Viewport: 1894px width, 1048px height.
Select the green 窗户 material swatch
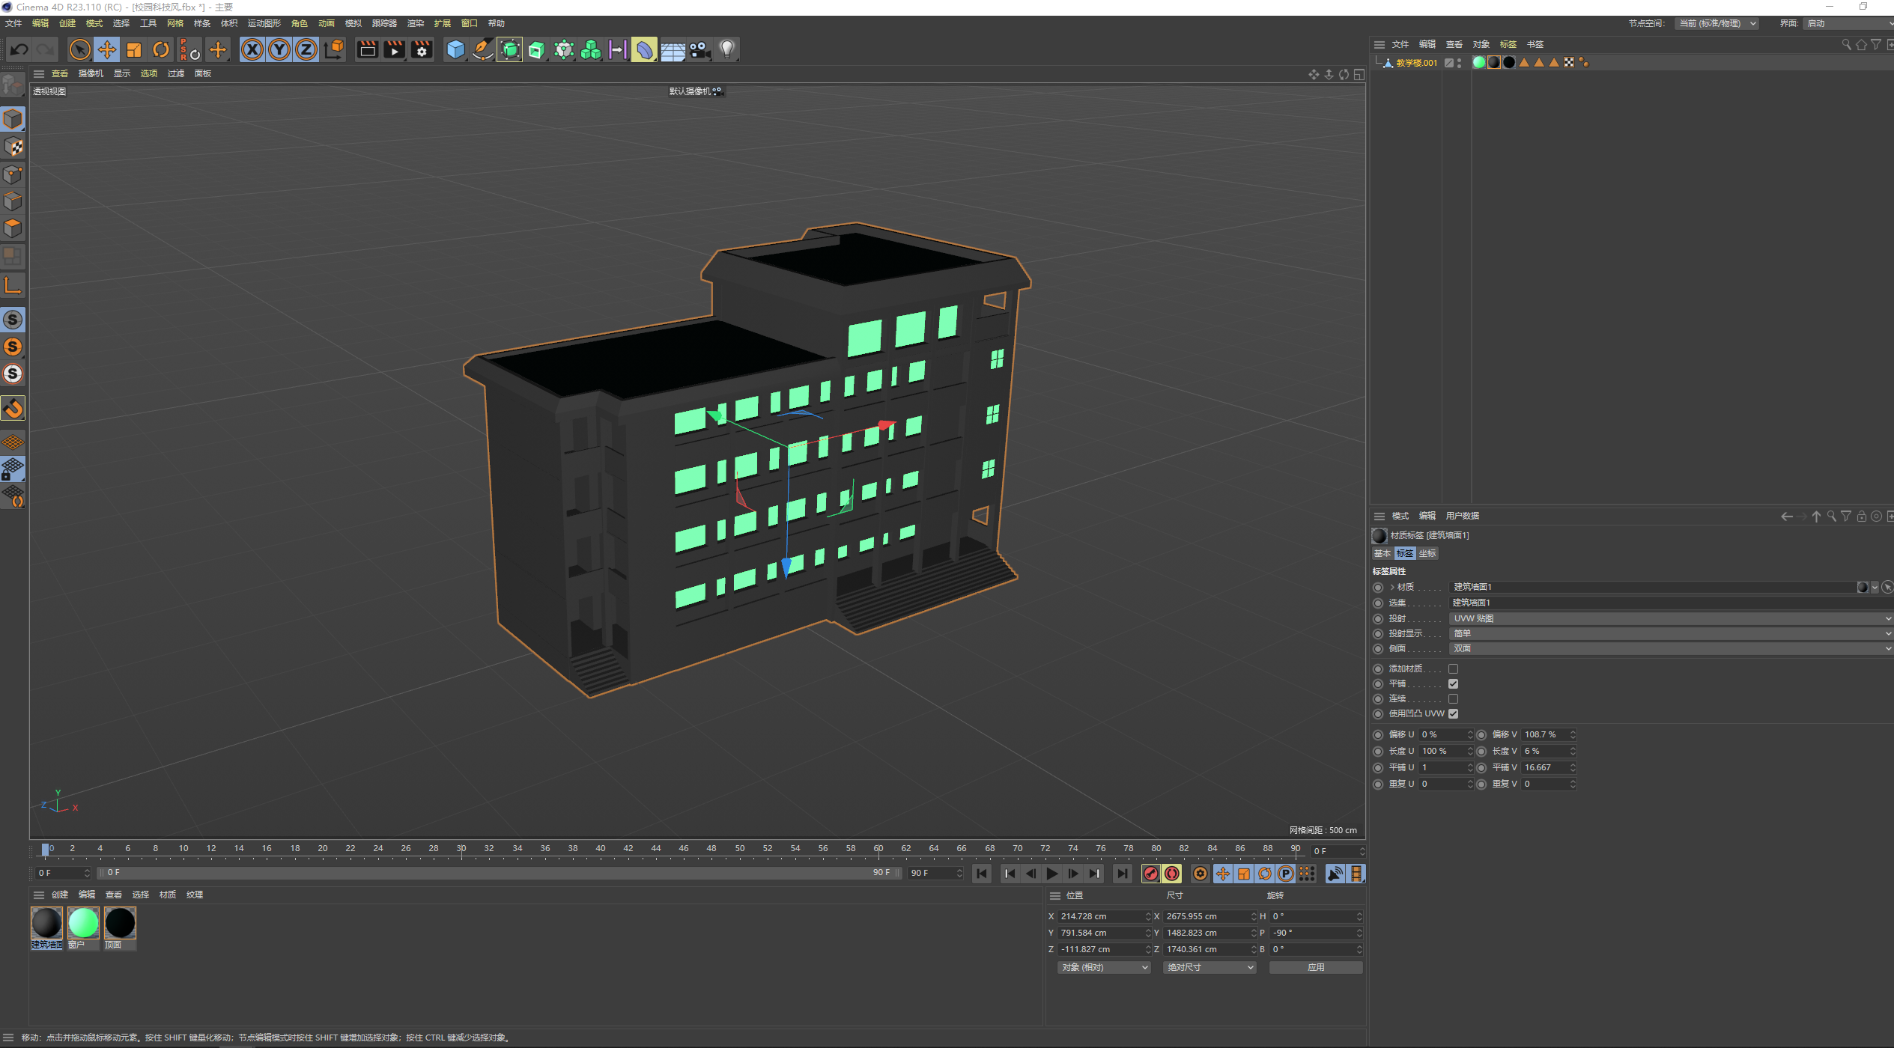[x=83, y=923]
